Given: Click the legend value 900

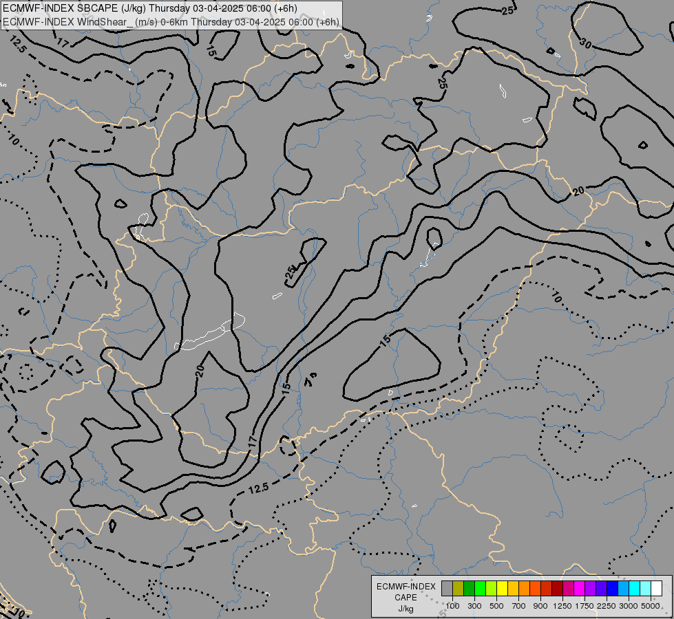Looking at the screenshot, I should click(x=540, y=606).
